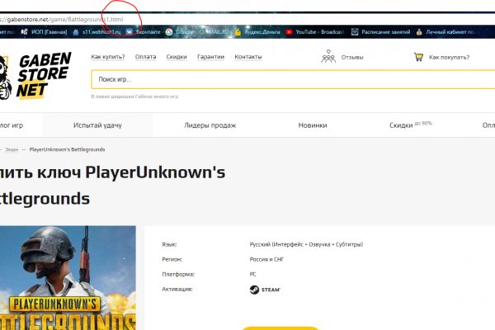Select the Лидеры продаж tab
The width and height of the screenshot is (495, 330).
pyautogui.click(x=210, y=125)
